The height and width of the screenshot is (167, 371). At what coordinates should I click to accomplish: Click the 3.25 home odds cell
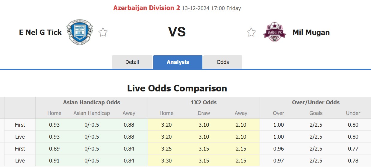[166, 149]
